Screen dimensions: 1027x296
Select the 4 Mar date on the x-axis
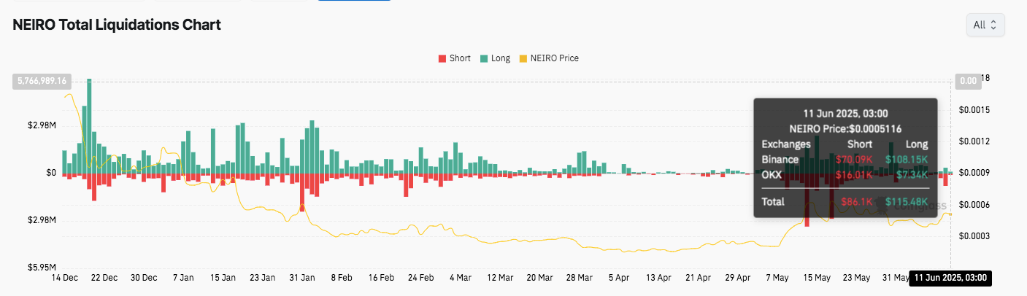point(461,278)
